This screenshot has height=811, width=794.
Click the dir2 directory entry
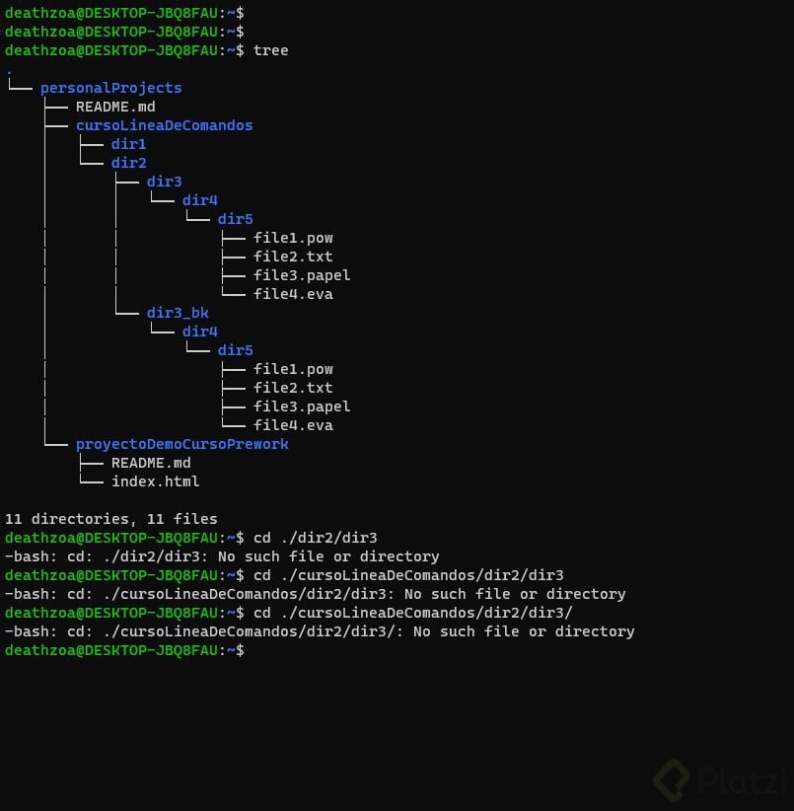tap(128, 163)
